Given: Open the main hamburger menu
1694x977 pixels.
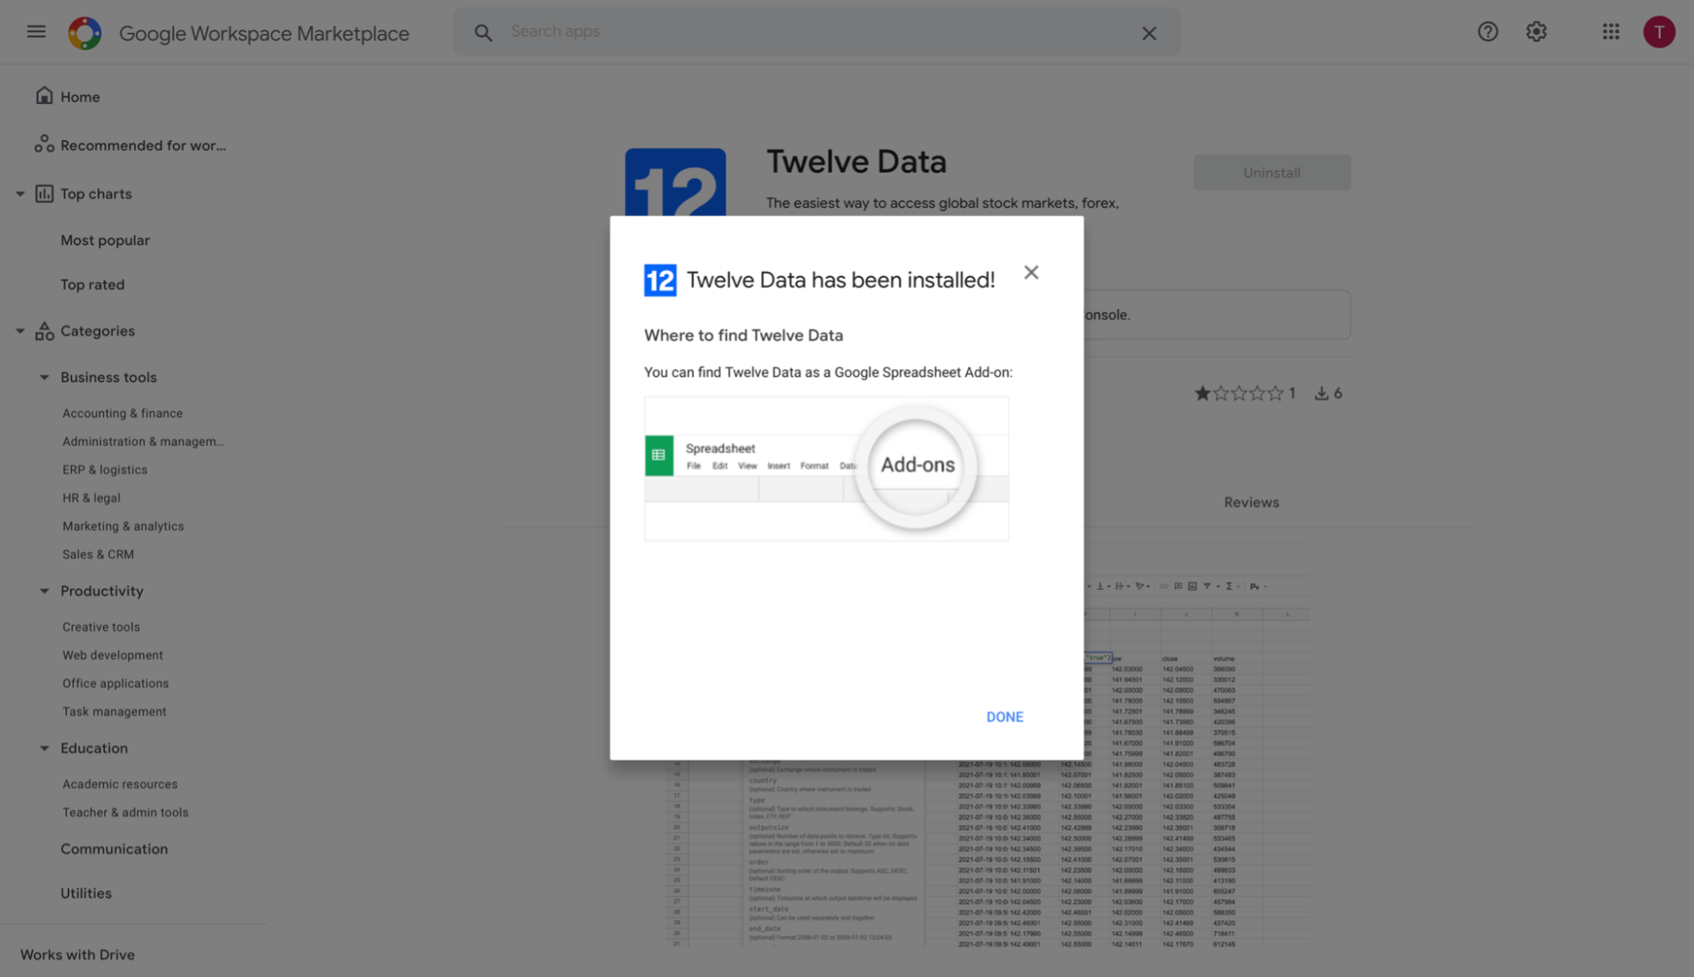Looking at the screenshot, I should pos(36,32).
